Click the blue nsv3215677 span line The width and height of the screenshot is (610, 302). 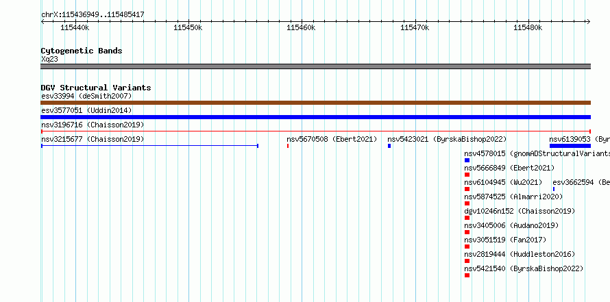[x=149, y=146]
